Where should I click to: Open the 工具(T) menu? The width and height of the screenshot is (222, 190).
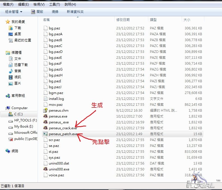(54, 4)
